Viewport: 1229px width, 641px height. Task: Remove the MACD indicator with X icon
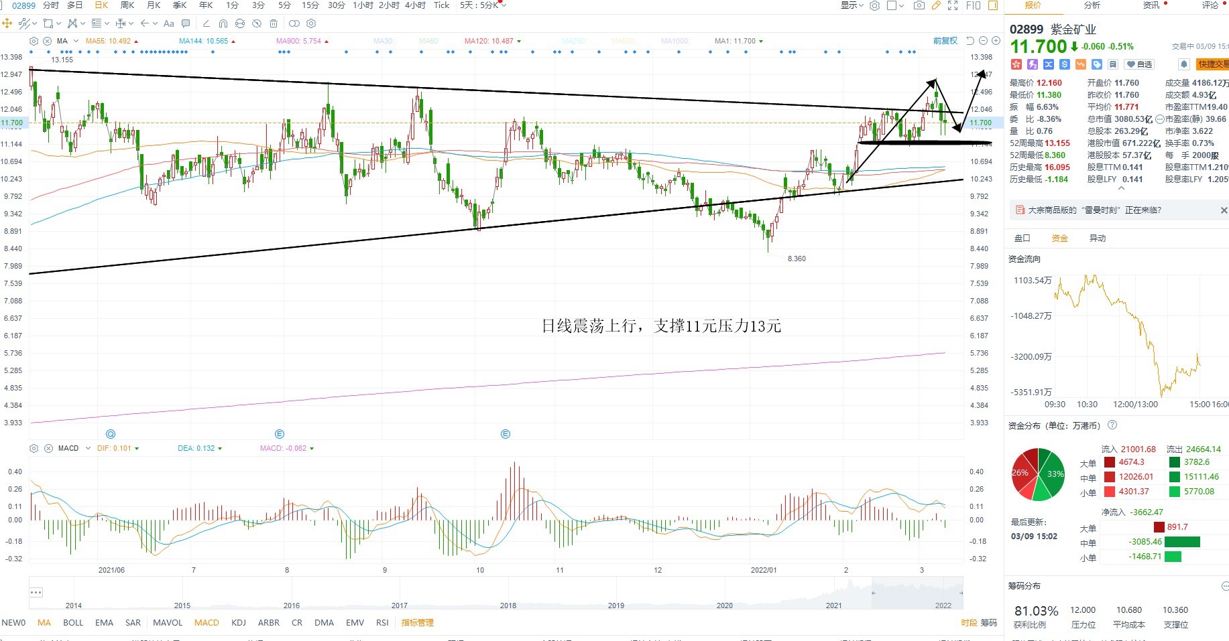(x=48, y=448)
